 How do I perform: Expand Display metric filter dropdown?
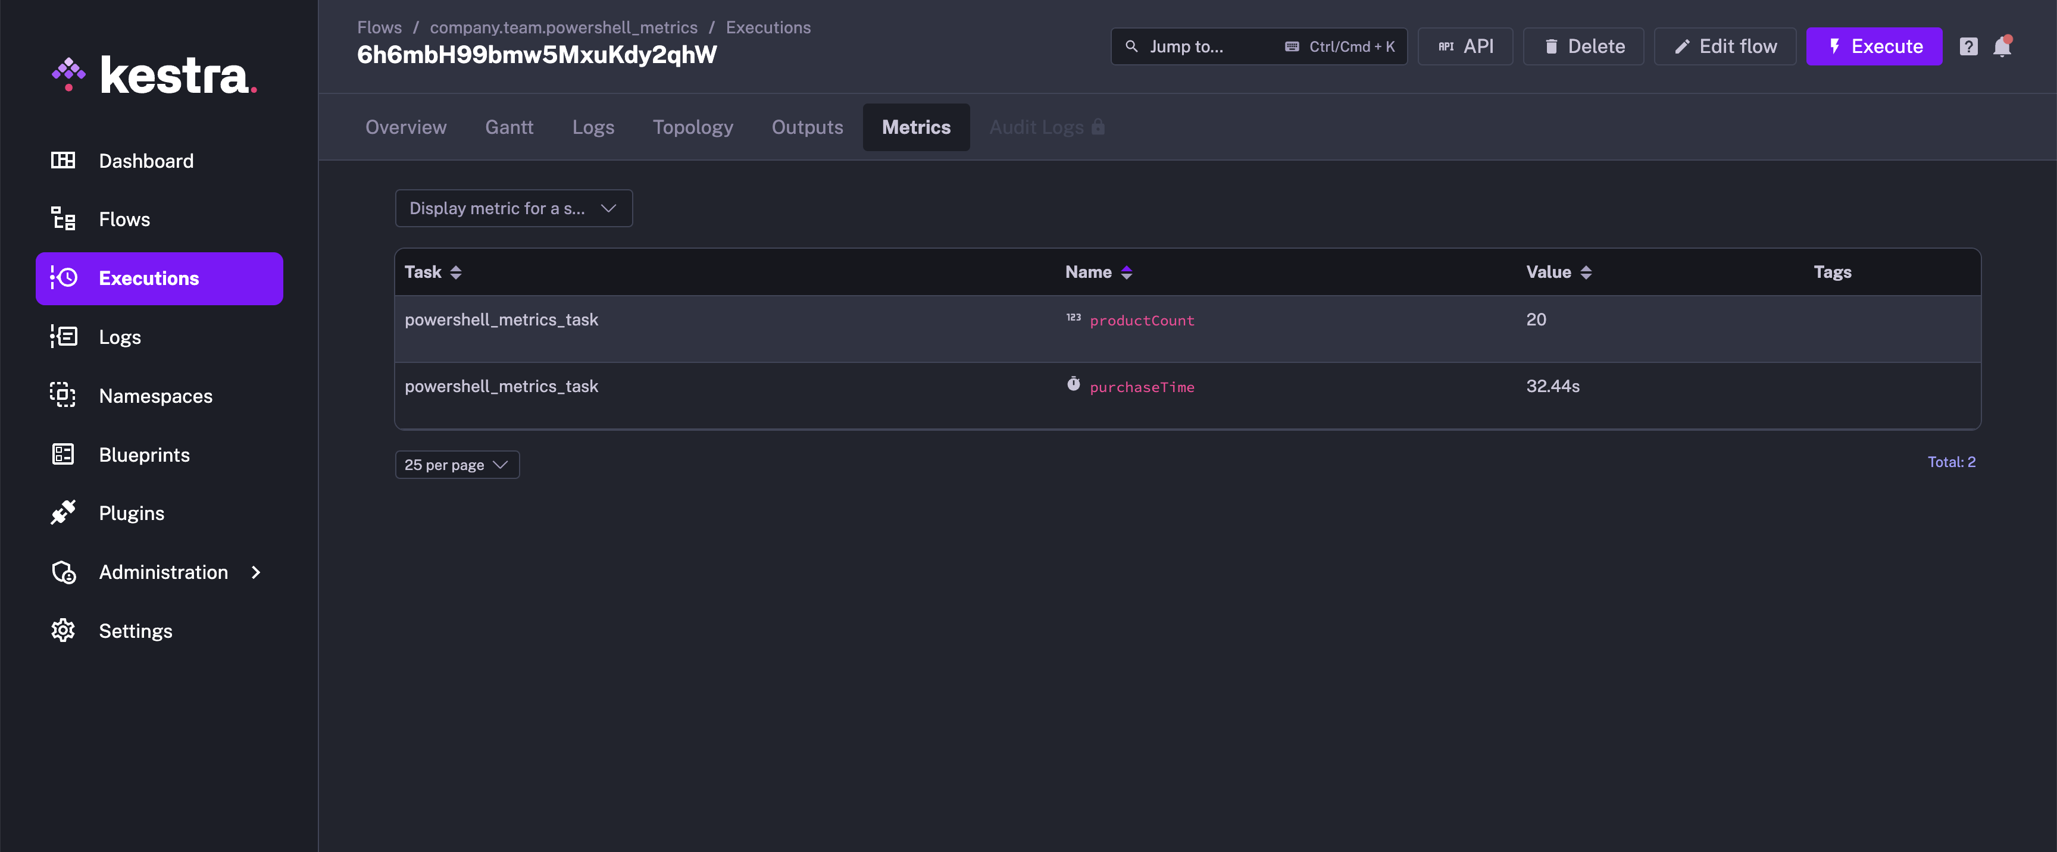pos(513,207)
